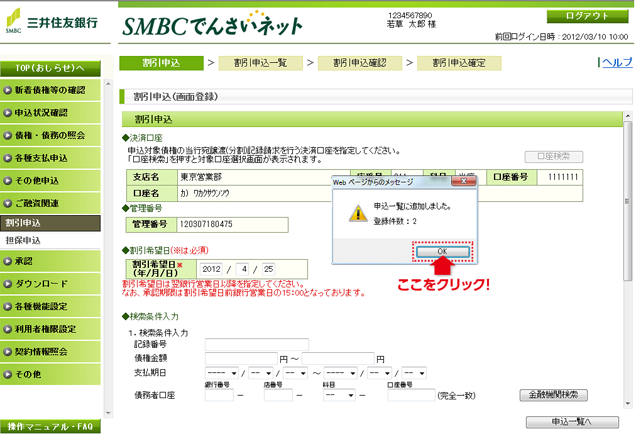Click the 申込一覧へ button
Screen dimensions: 636x434
tap(573, 422)
